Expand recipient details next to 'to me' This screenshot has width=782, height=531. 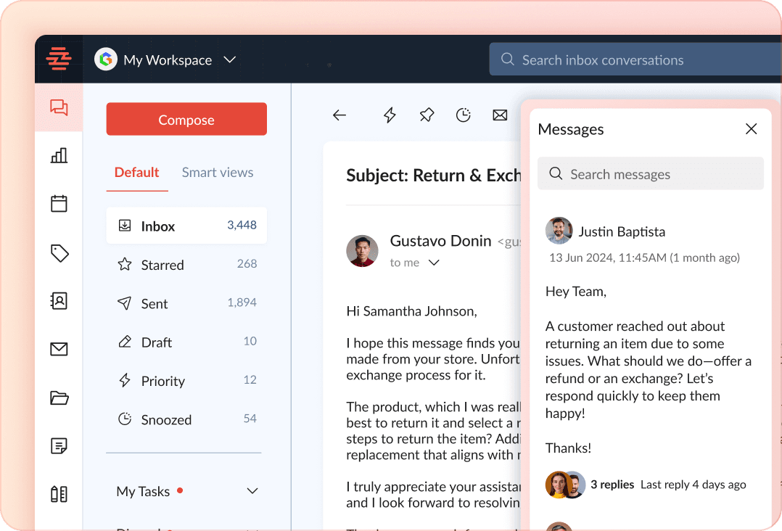click(x=434, y=263)
